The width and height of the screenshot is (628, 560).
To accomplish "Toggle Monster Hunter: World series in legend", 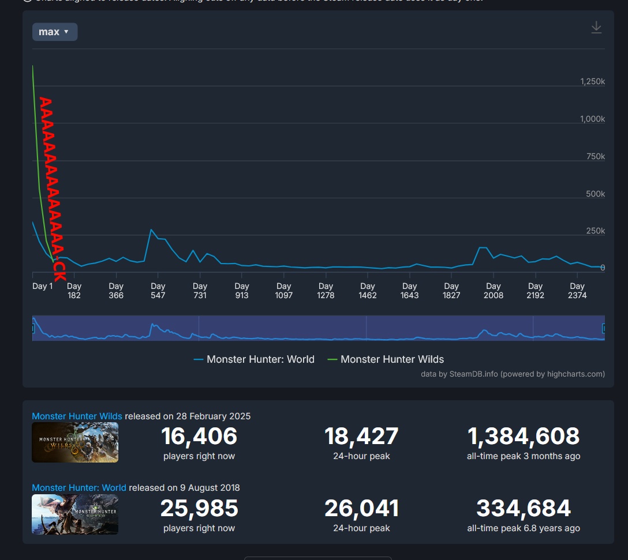I will click(254, 359).
